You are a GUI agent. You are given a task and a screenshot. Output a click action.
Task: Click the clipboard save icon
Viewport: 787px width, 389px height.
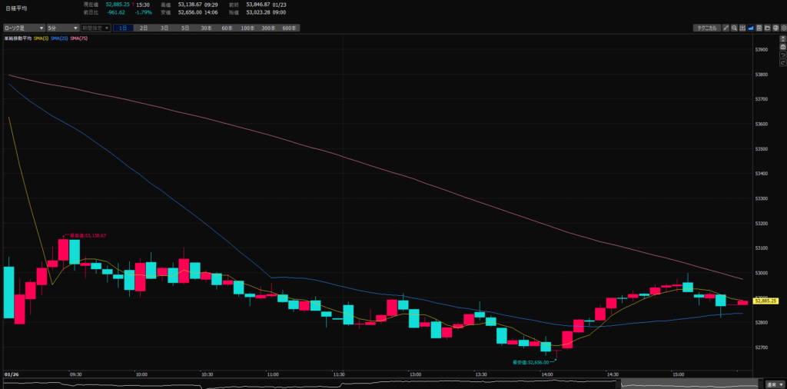tap(758, 28)
